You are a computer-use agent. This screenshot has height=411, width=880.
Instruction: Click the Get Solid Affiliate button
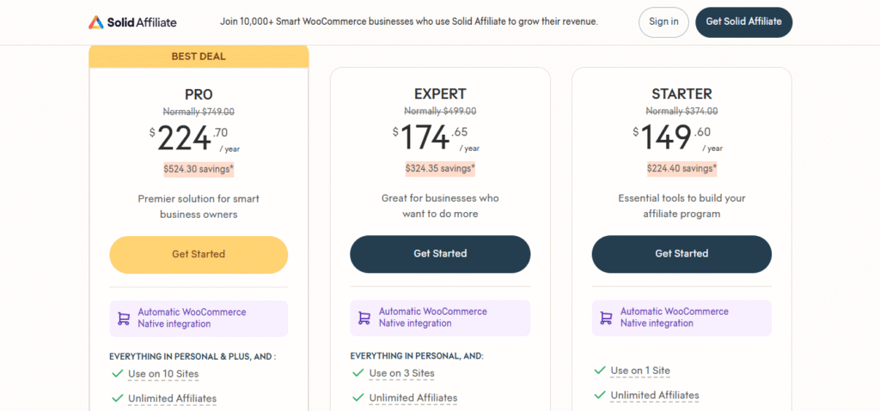click(x=743, y=22)
